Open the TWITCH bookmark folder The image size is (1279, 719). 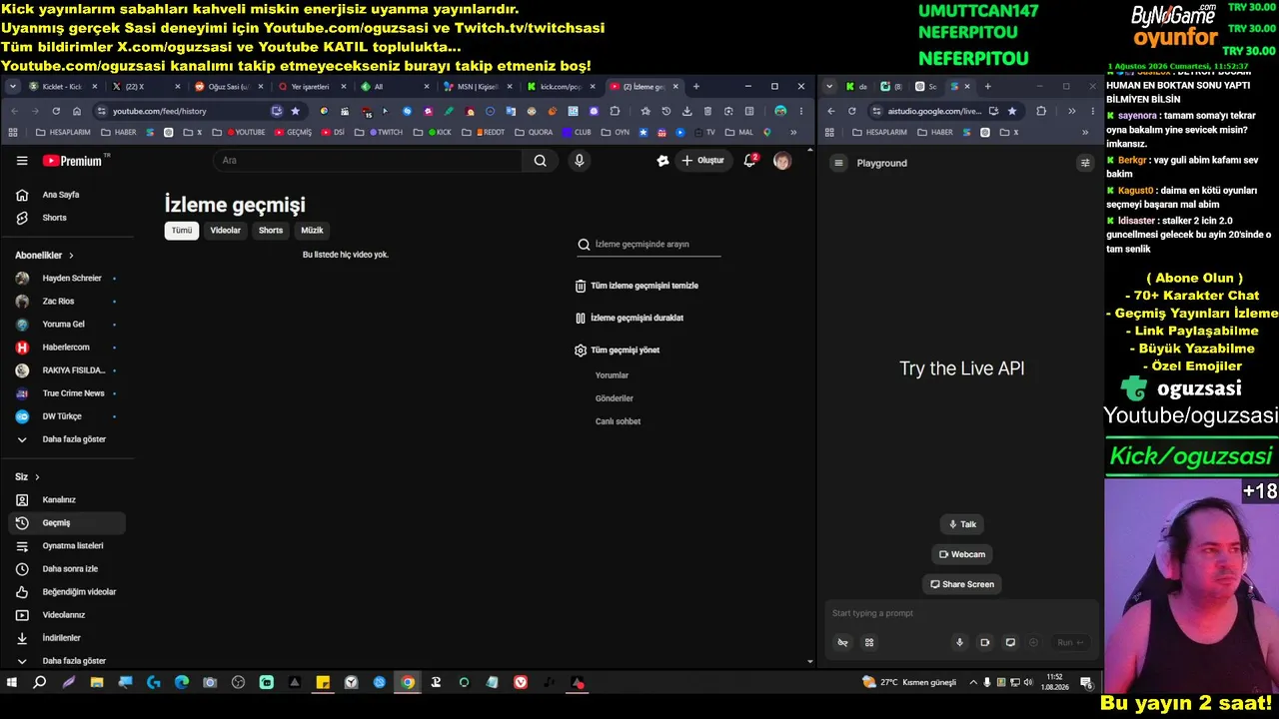tap(386, 132)
